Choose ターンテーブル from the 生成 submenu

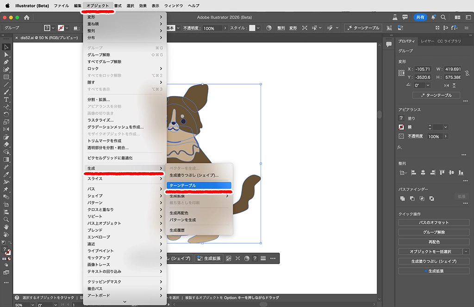click(x=199, y=185)
